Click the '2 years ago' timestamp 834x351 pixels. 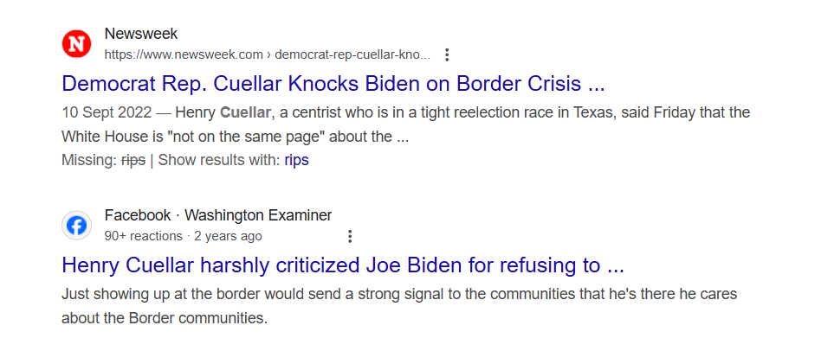pos(228,236)
